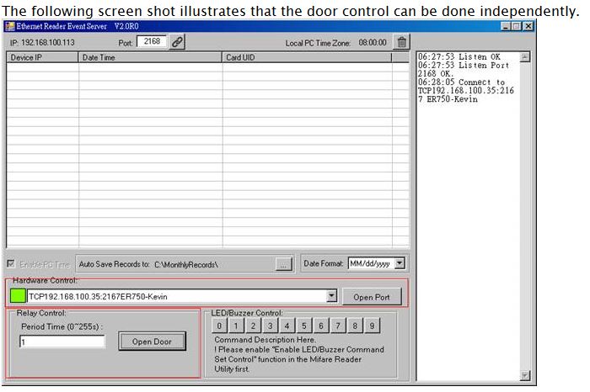The width and height of the screenshot is (590, 392).
Task: Click the Card UID column header
Action: pyautogui.click(x=307, y=57)
